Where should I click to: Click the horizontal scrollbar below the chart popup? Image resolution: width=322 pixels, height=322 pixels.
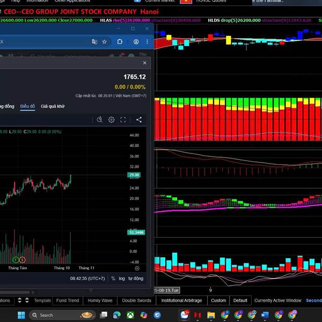tap(16, 292)
